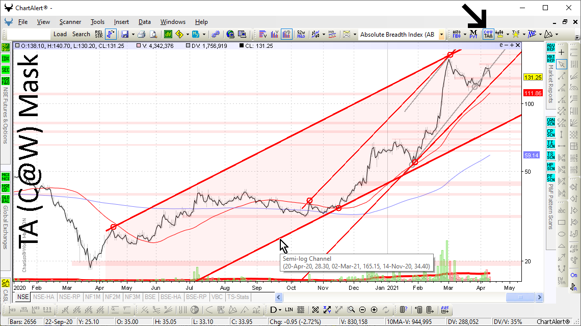Select the abc text annotation tool
This screenshot has width=581, height=326.
pos(562,210)
